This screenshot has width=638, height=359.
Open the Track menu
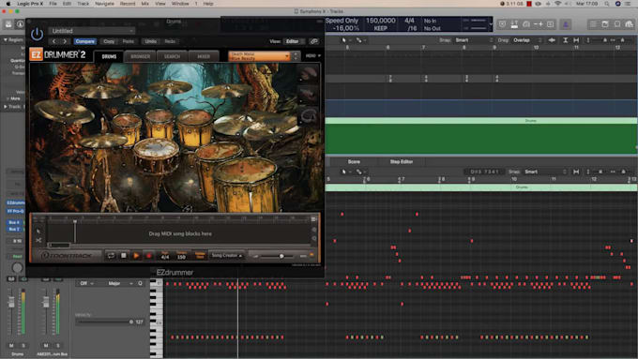pyautogui.click(x=83, y=4)
